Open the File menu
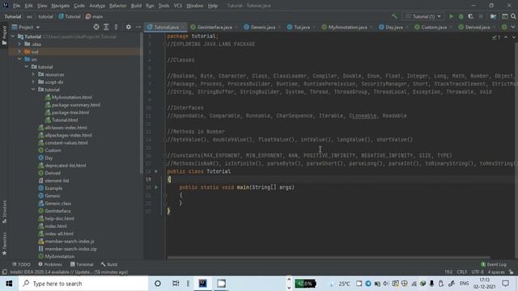 coord(16,6)
